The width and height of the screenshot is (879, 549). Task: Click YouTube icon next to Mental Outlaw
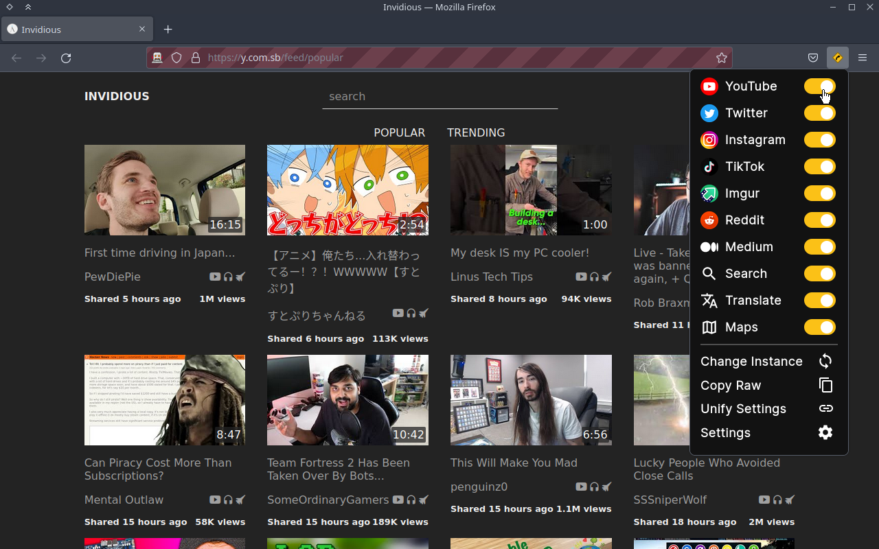click(215, 500)
